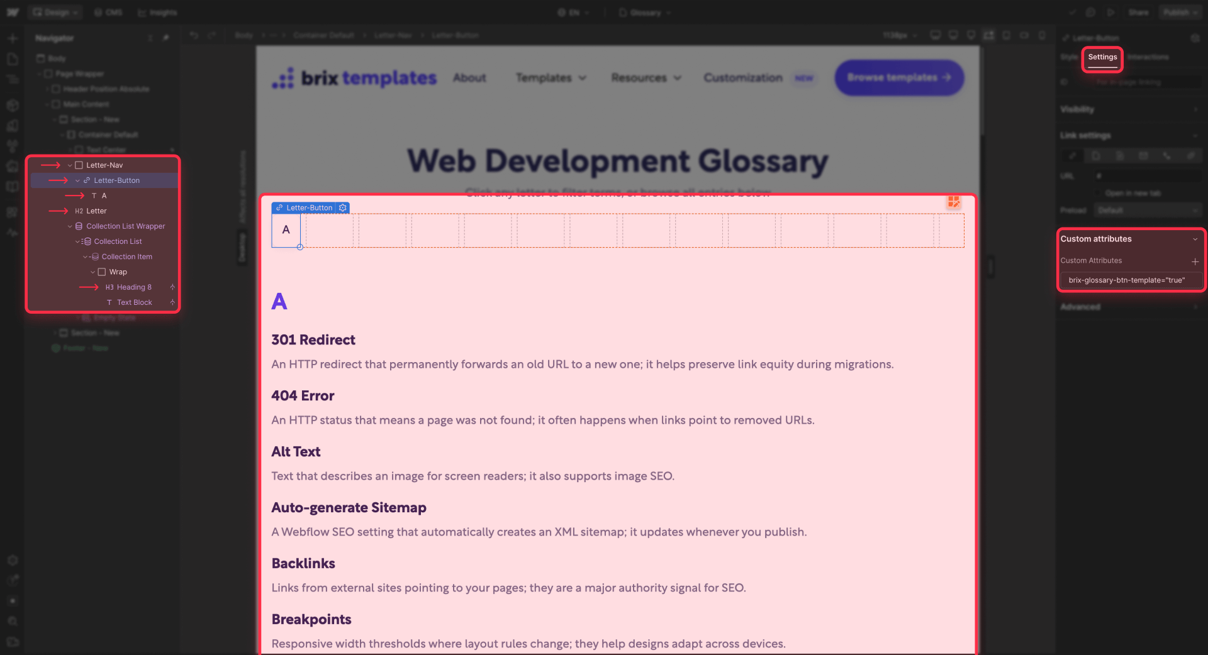Select the URL link type icon
Image resolution: width=1208 pixels, height=655 pixels.
click(x=1073, y=155)
